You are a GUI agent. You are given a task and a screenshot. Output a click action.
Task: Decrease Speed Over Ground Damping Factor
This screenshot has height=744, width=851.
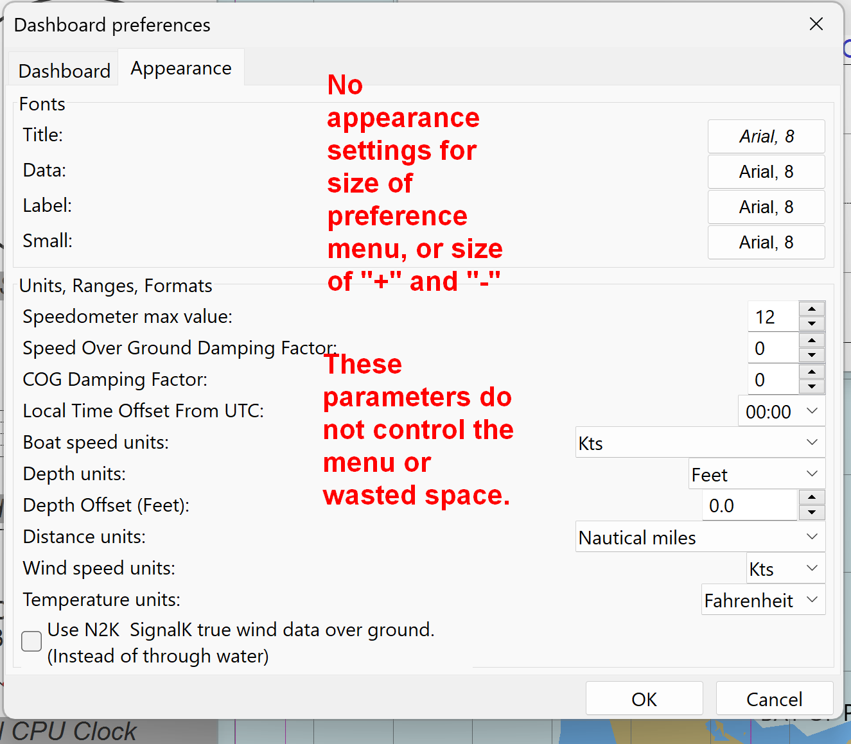click(x=811, y=355)
